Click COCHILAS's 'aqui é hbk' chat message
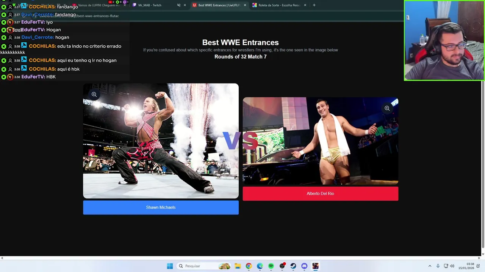 [68, 69]
